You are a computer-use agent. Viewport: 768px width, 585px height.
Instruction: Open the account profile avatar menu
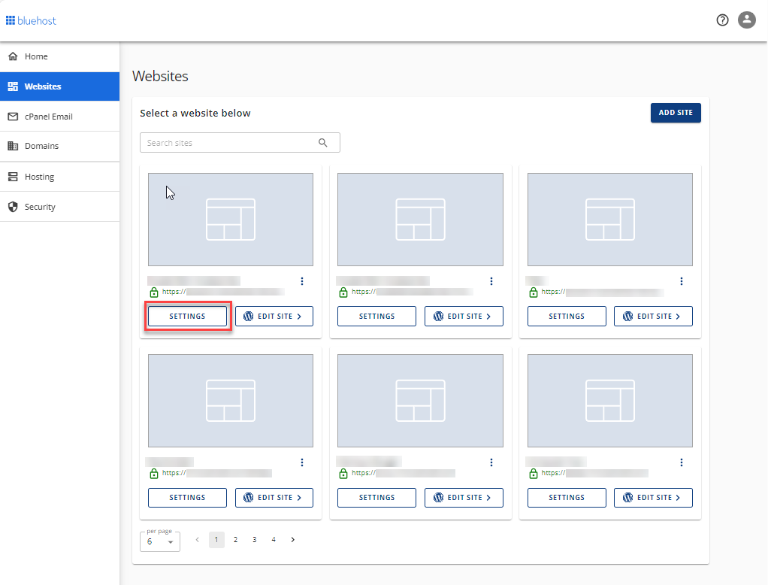746,20
